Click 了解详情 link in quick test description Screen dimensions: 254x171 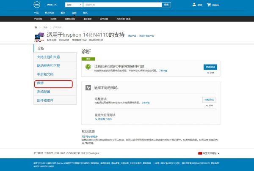click(x=163, y=71)
